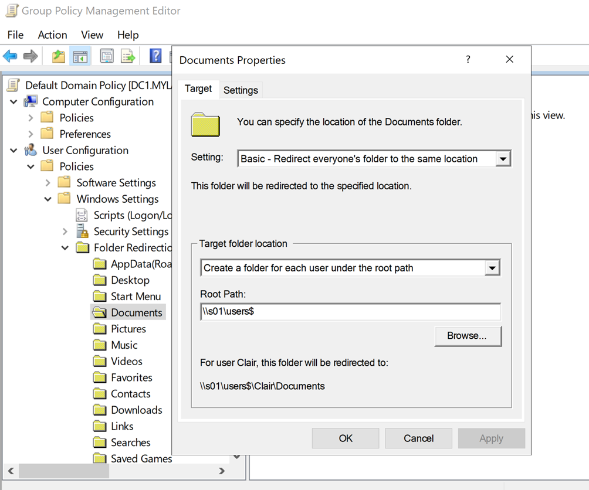Viewport: 589px width, 490px height.
Task: Click the Properties toolbar icon
Action: point(106,56)
